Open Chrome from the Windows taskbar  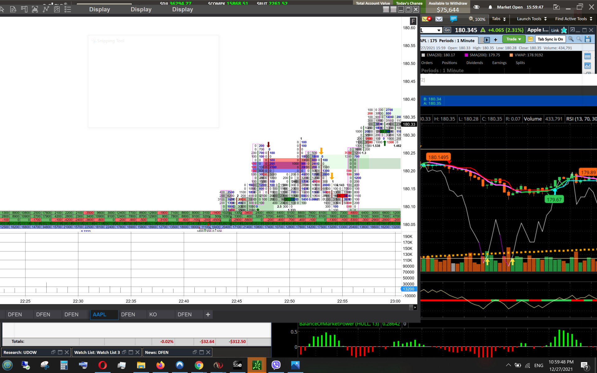pos(199,365)
